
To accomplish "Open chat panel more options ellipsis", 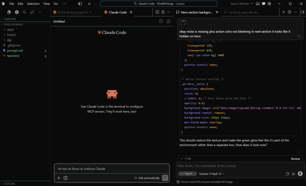I will click(295, 12).
